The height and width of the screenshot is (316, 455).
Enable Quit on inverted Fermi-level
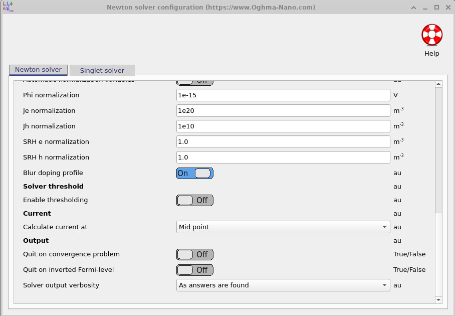[194, 270]
